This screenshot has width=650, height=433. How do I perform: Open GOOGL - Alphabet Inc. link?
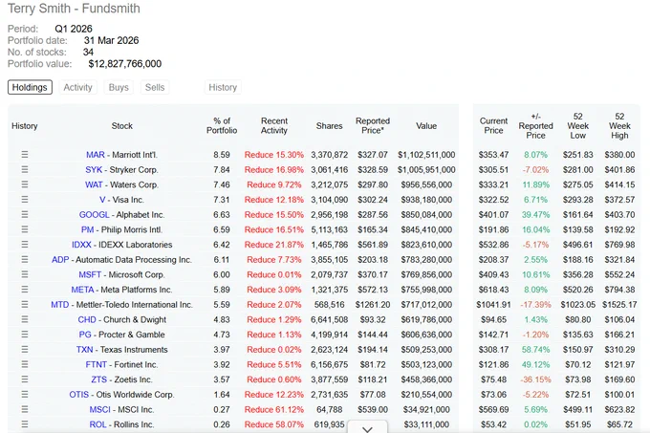[122, 215]
